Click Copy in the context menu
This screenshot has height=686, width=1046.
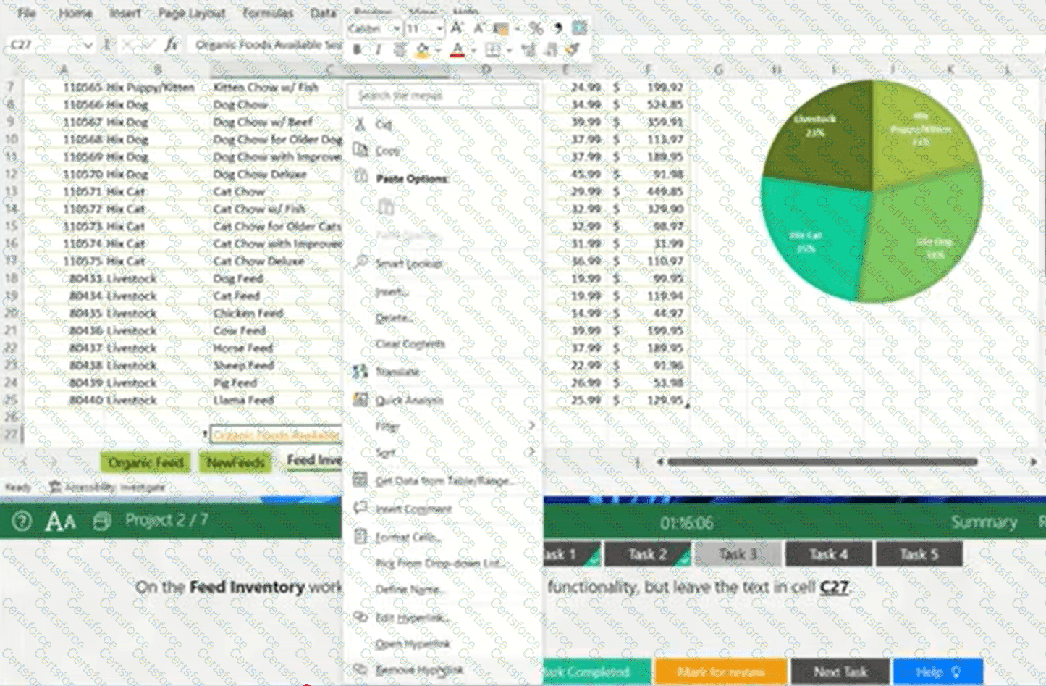click(x=387, y=151)
